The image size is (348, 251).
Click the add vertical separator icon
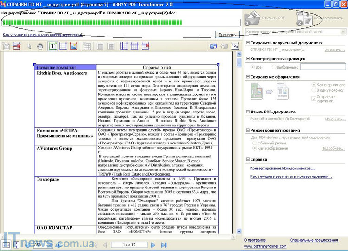[123, 46]
